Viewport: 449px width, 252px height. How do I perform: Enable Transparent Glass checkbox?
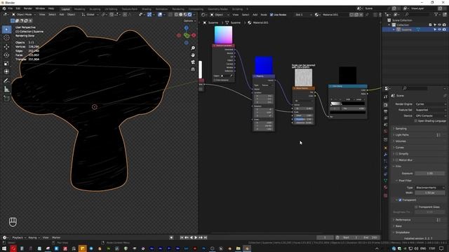pyautogui.click(x=416, y=207)
